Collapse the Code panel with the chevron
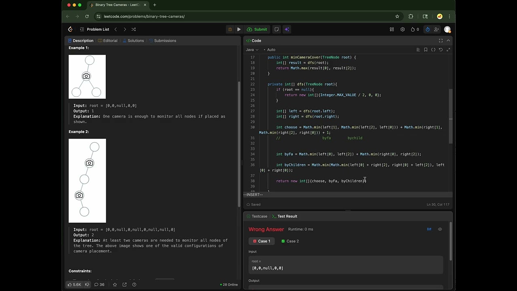Screen dimensions: 517x291 (x=448, y=40)
